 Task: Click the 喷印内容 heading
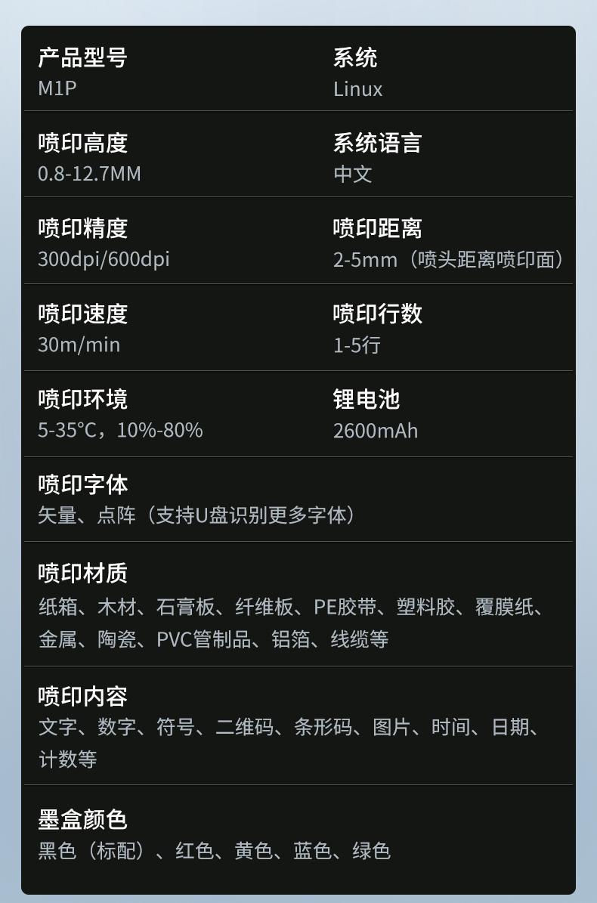coord(82,696)
